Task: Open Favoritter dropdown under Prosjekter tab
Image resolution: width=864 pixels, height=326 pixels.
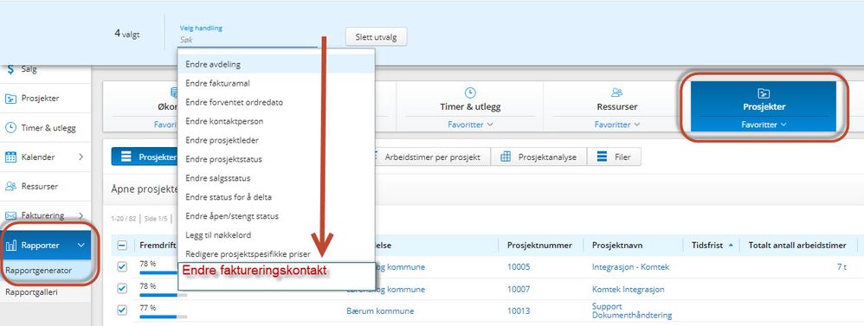Action: coord(764,125)
